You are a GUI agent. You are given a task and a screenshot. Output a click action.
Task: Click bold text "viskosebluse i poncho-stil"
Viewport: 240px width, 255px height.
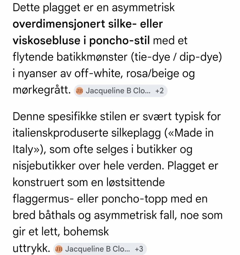click(x=81, y=41)
